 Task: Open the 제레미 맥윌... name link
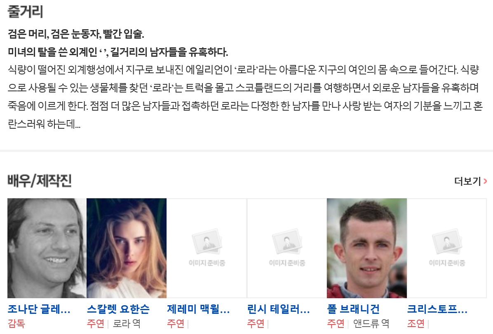coord(198,309)
